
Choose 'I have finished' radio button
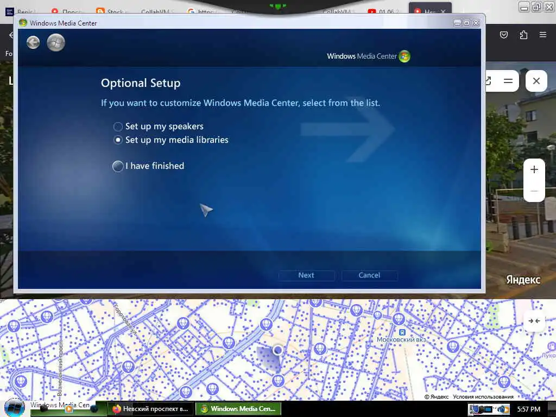click(118, 166)
